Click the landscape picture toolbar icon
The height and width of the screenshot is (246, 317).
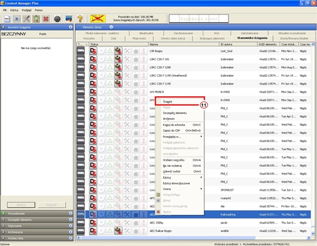pos(69,19)
